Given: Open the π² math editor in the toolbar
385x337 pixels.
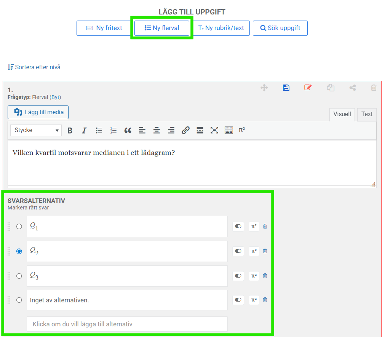Looking at the screenshot, I should [242, 130].
